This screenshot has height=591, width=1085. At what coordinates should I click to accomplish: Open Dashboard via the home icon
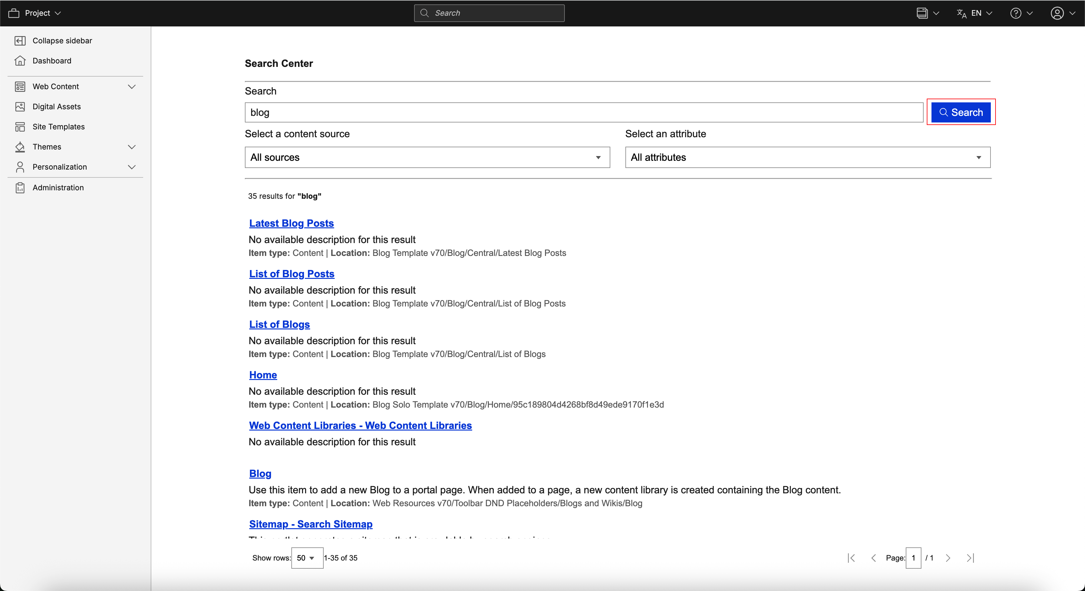point(20,61)
